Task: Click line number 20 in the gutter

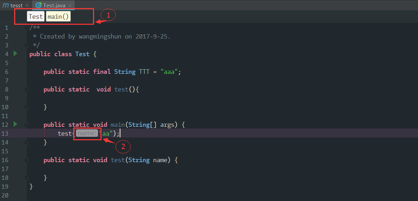Action: point(5,195)
